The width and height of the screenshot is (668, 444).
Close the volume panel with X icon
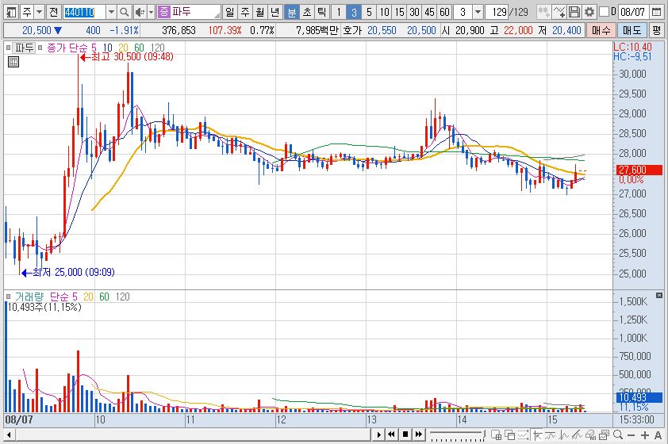tap(659, 295)
